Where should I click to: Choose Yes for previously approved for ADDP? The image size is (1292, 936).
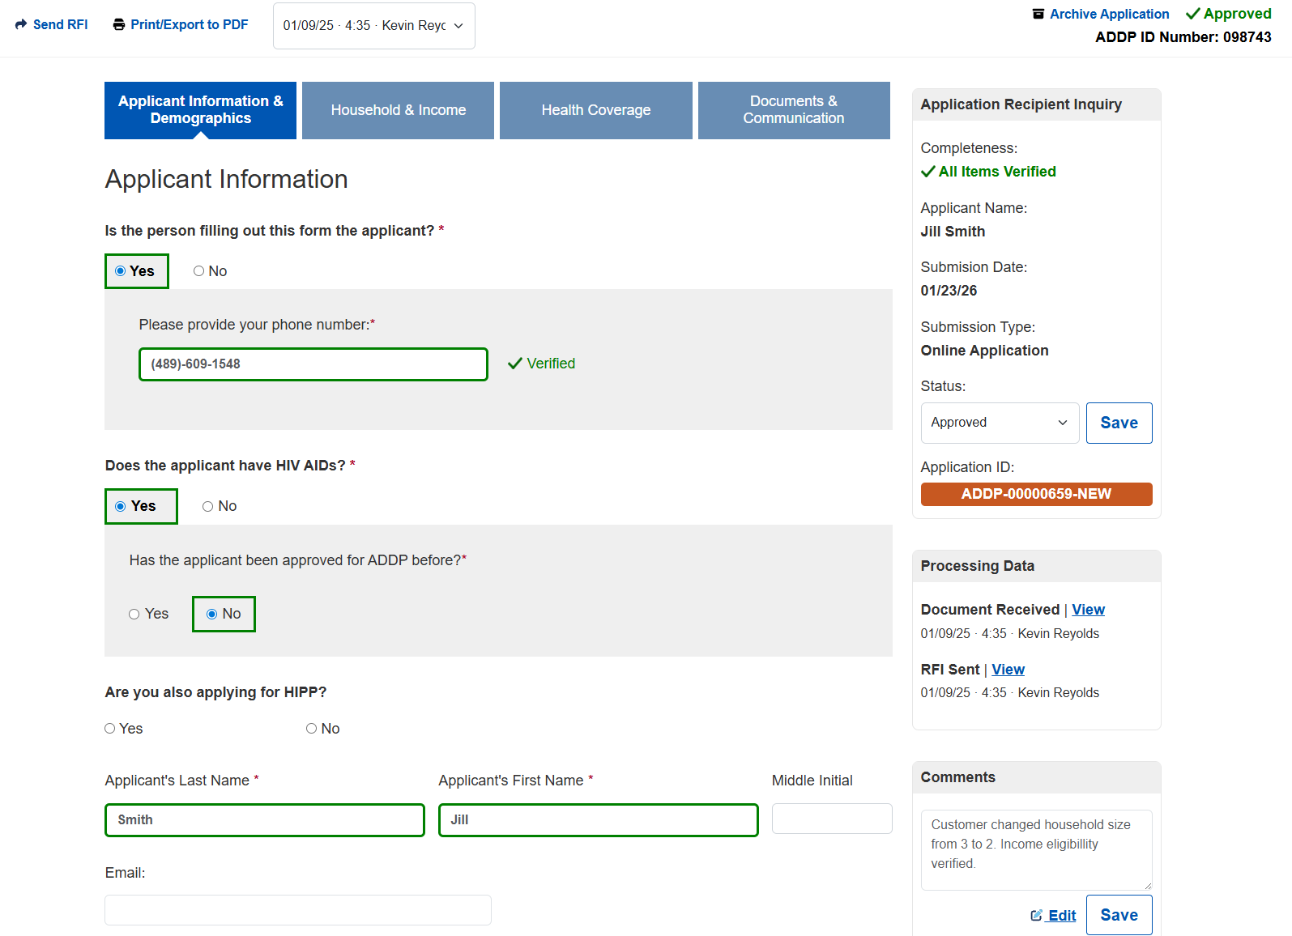click(134, 615)
